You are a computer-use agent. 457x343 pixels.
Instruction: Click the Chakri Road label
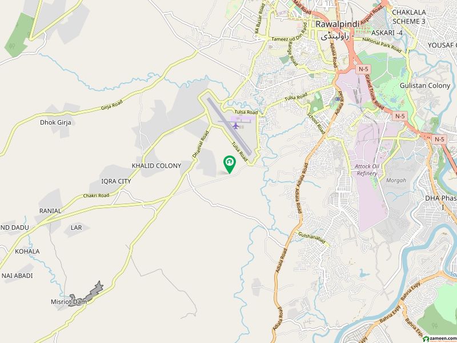(x=96, y=196)
